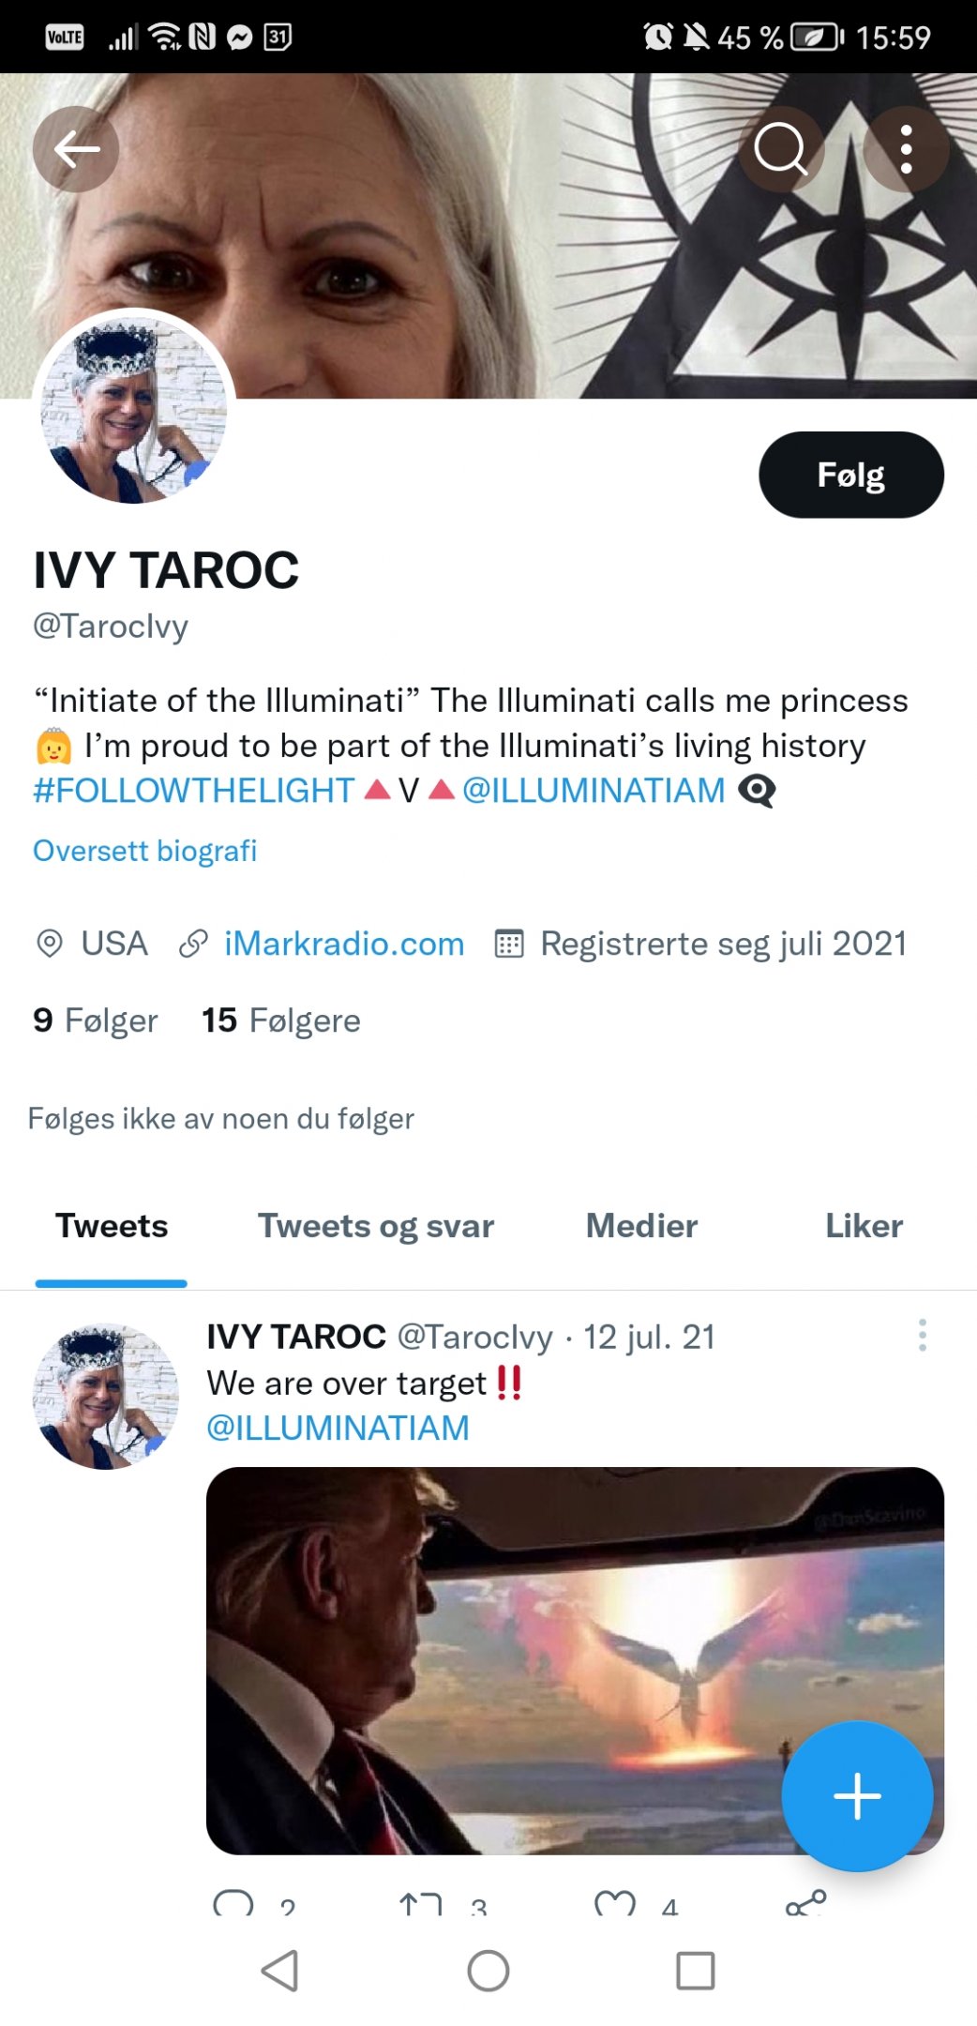Open profile overflow menu with three dots

point(906,149)
